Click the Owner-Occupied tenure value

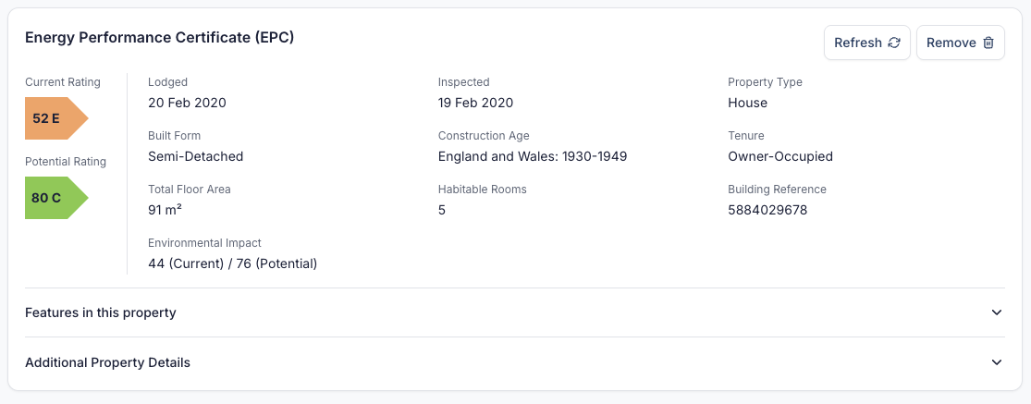[x=780, y=156]
